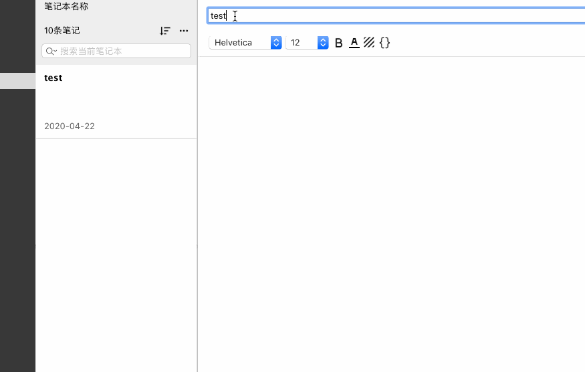Screen dimensions: 585x372
Task: Open the search magnifier options
Action: [51, 51]
